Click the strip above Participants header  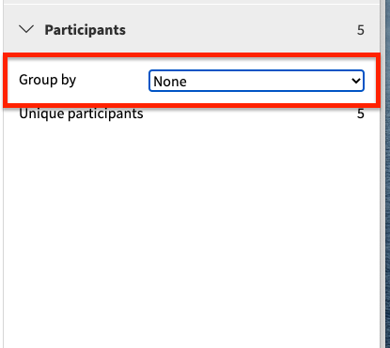click(x=192, y=2)
